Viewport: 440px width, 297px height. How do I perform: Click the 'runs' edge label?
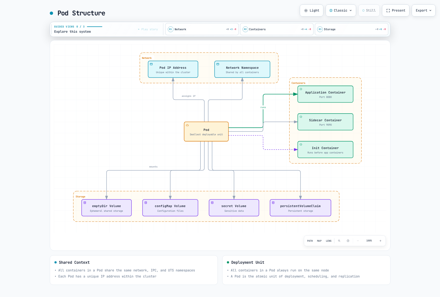point(263,107)
